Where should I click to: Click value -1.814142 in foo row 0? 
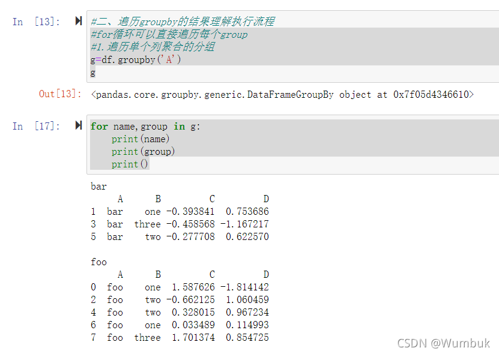click(x=244, y=287)
